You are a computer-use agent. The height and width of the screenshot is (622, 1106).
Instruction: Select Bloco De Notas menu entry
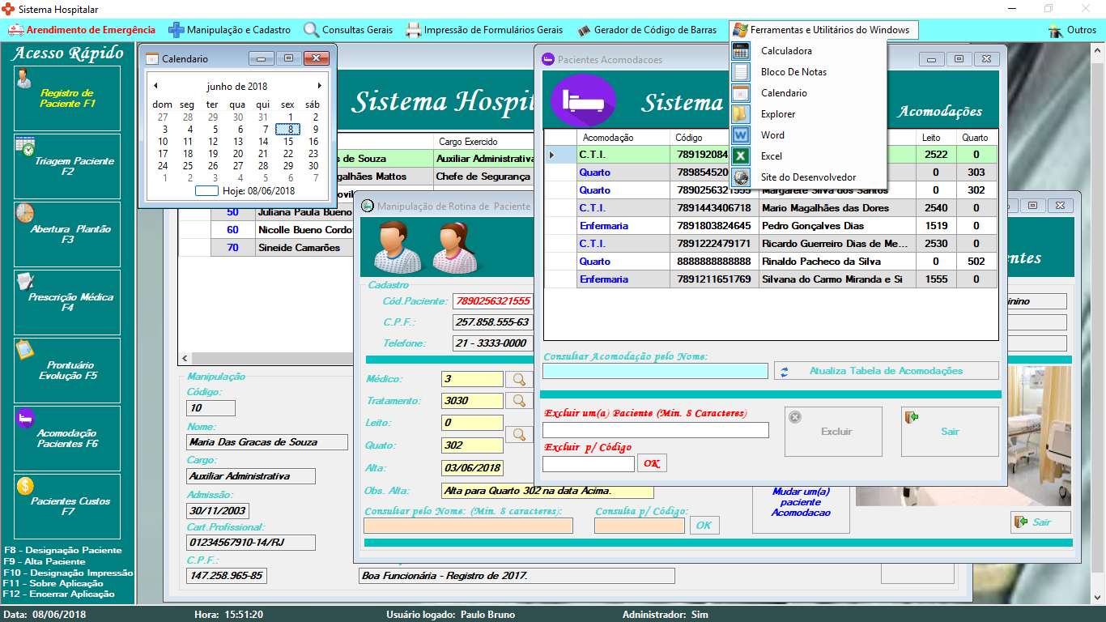point(793,72)
